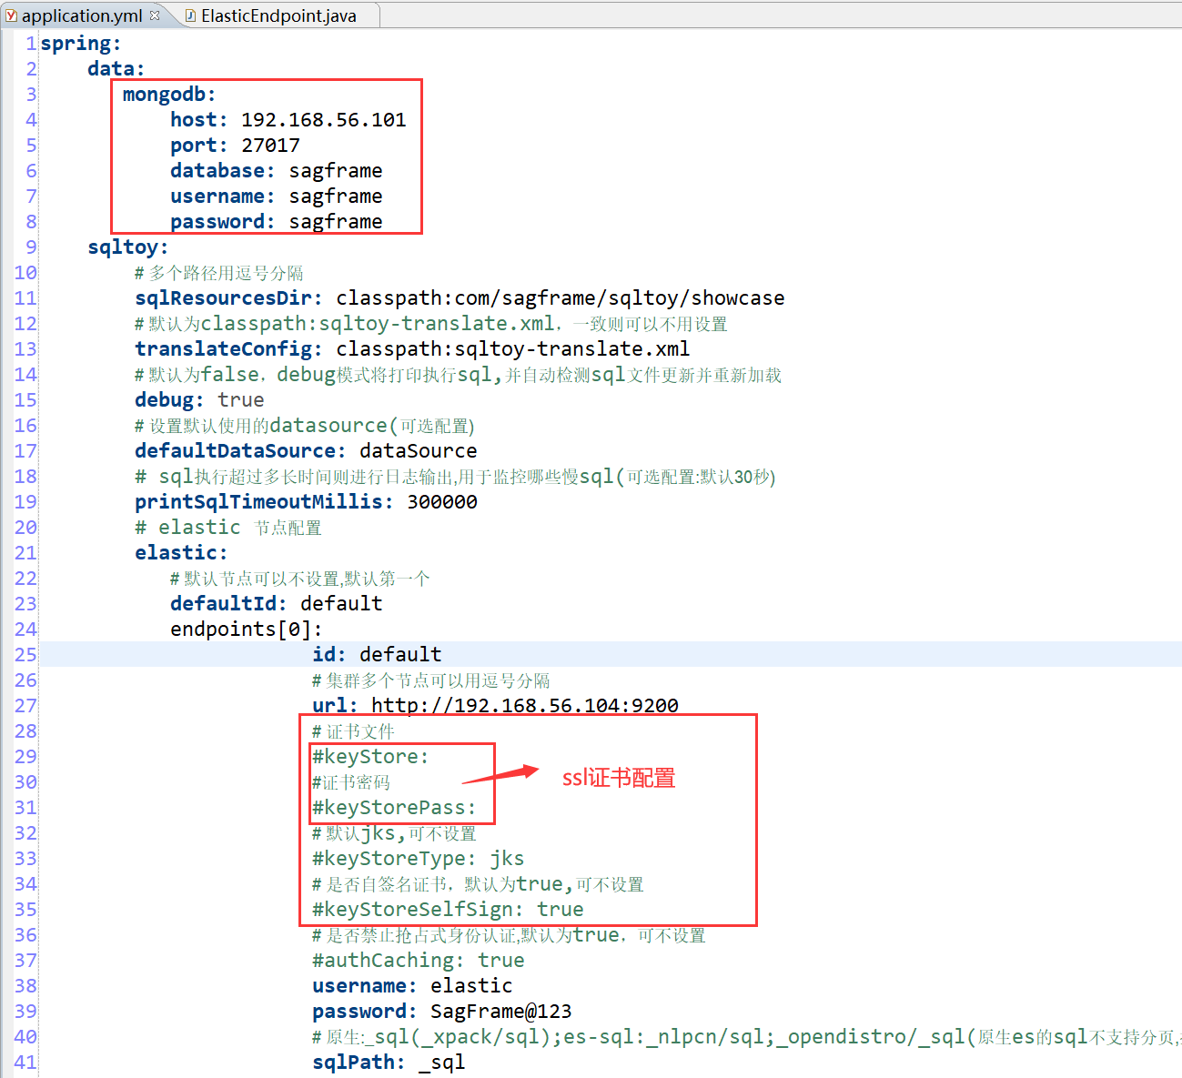Click the Java file icon on ElasticEndpoint tab

click(190, 15)
